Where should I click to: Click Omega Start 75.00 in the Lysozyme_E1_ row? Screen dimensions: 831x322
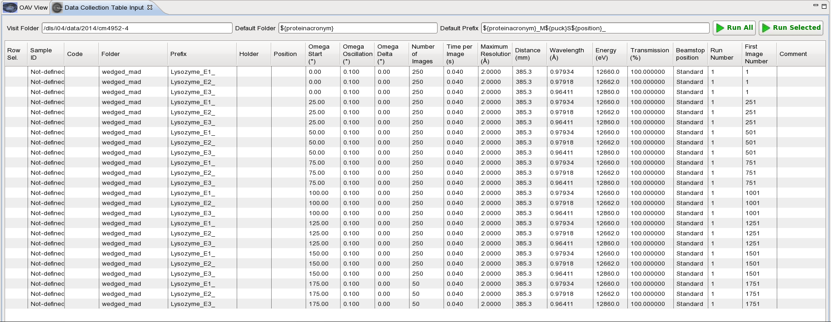tap(317, 163)
